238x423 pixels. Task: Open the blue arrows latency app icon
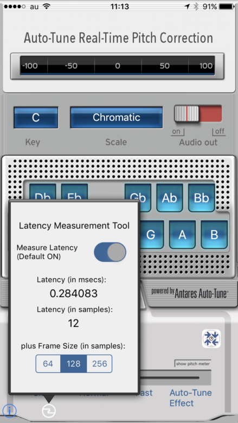click(211, 338)
